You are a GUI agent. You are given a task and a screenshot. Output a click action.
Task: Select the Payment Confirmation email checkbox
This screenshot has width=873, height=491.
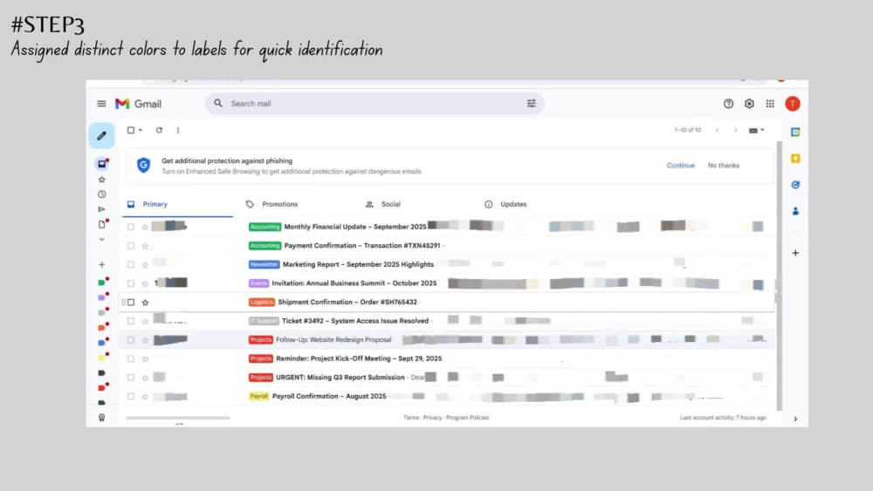131,246
